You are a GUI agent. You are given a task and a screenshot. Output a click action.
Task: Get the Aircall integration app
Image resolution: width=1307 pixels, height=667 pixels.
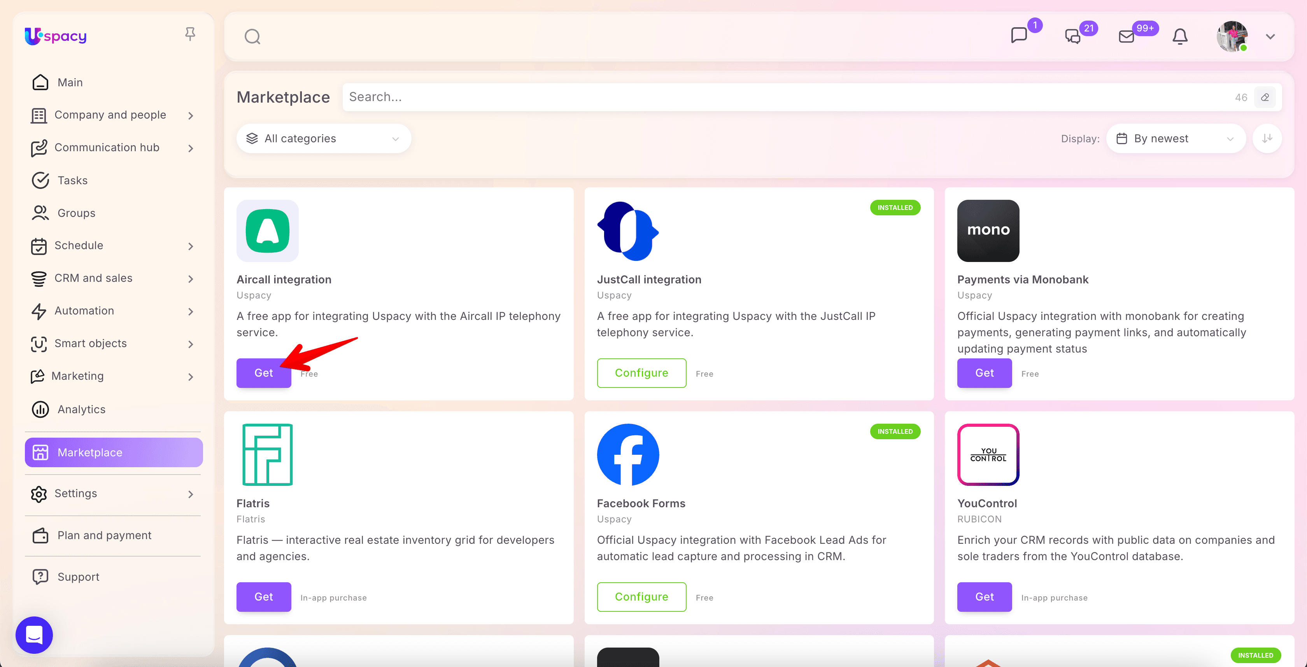click(264, 373)
